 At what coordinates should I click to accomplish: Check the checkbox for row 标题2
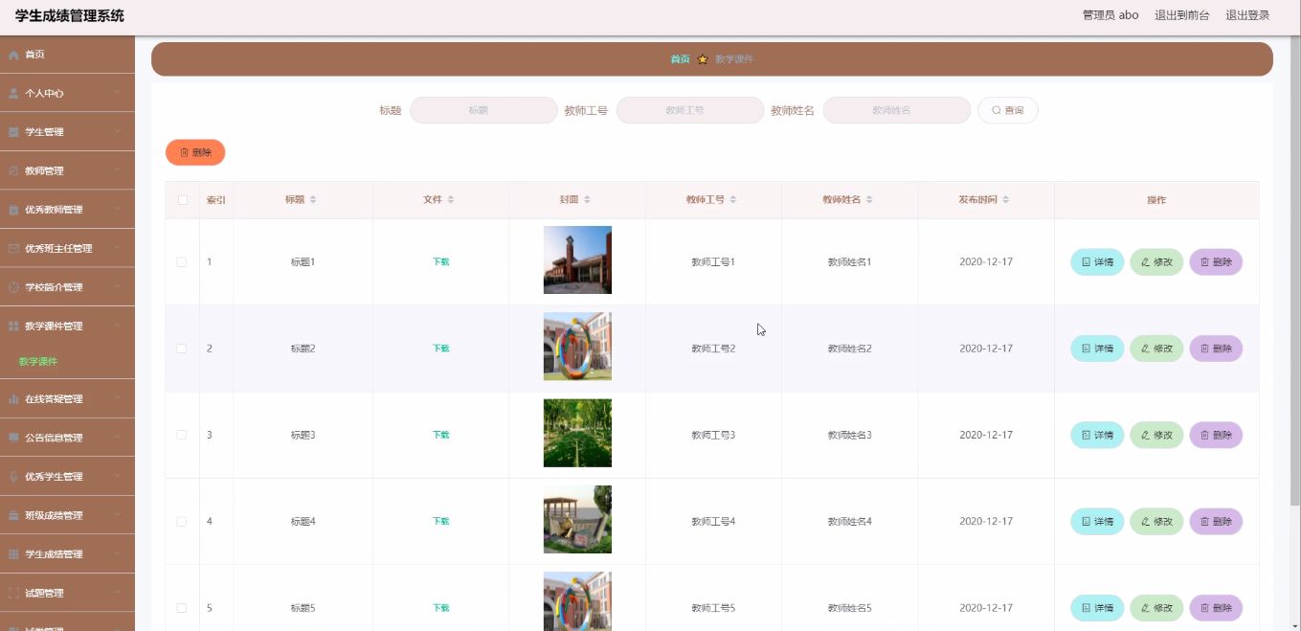[x=182, y=349]
